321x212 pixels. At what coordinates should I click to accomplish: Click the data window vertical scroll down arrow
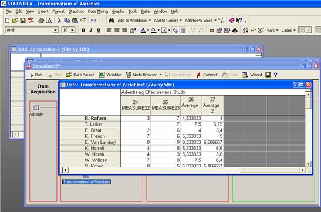point(308,164)
